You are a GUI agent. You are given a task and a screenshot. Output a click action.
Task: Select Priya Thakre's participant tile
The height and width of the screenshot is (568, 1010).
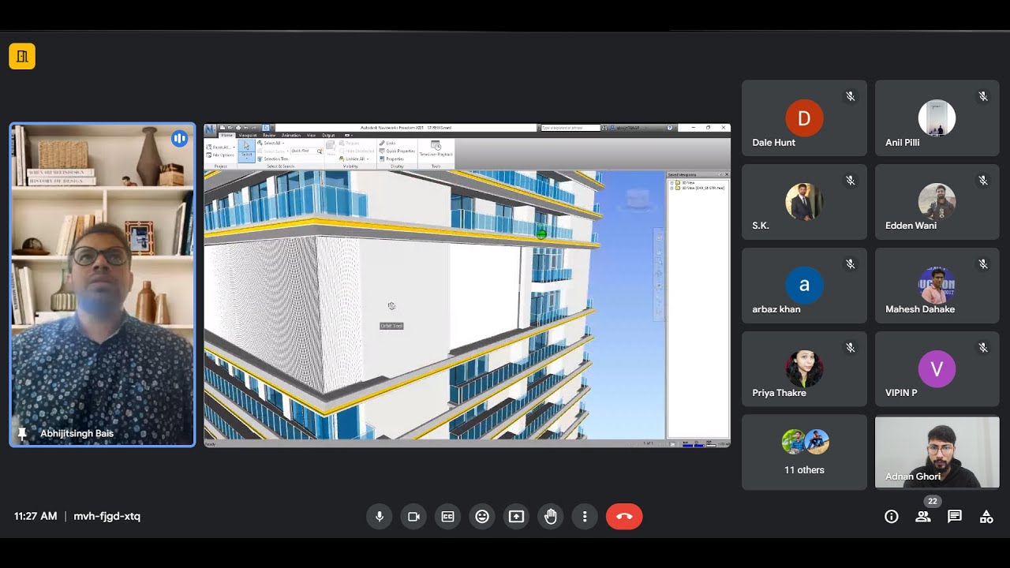click(804, 368)
